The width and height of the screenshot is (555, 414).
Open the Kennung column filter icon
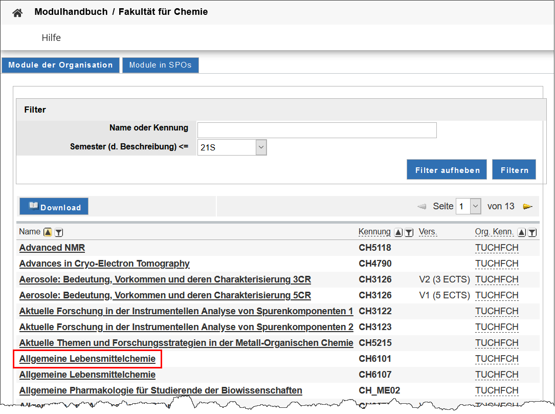(x=409, y=232)
